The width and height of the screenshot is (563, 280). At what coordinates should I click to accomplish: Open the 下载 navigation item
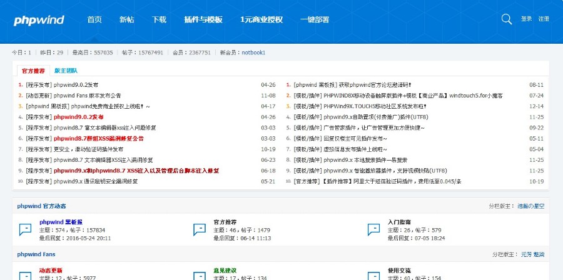pyautogui.click(x=159, y=20)
